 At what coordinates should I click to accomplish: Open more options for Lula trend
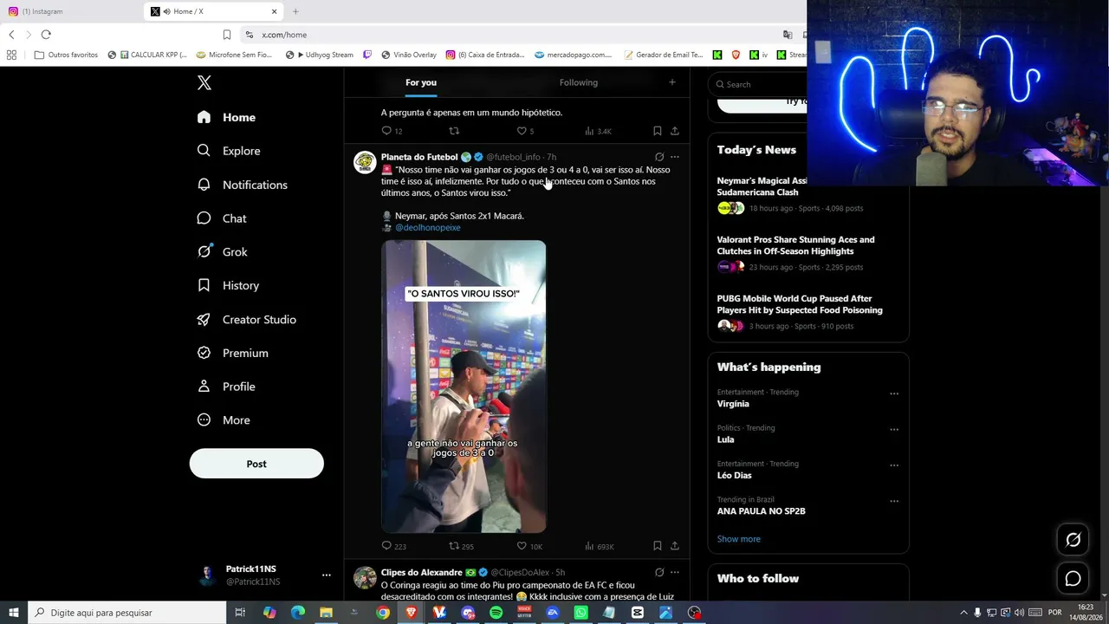[x=894, y=429]
